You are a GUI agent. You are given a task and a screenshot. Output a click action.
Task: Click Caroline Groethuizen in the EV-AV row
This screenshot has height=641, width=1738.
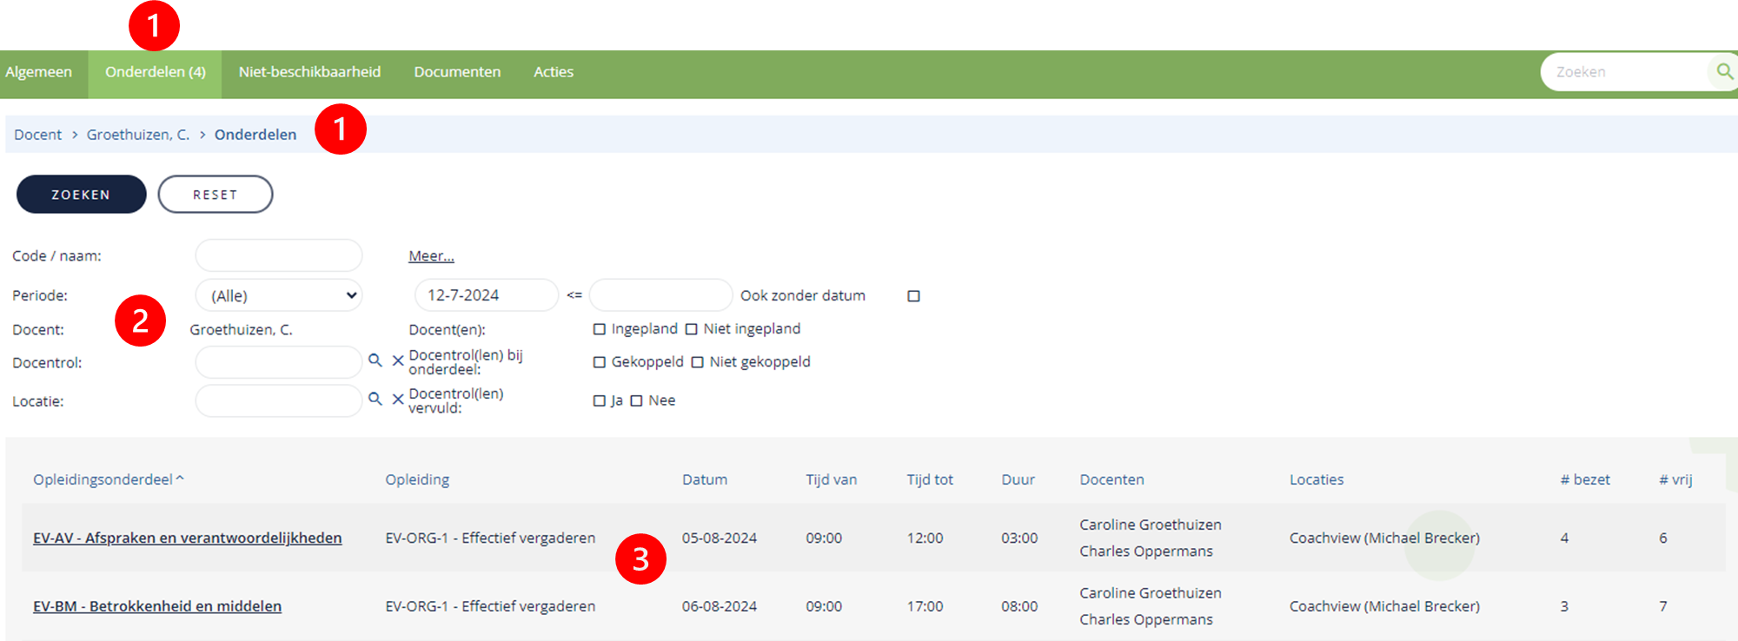tap(1151, 525)
